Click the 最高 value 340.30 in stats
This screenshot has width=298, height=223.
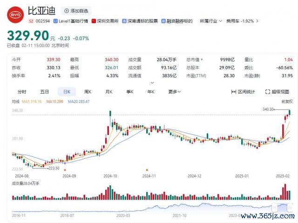coord(112,60)
